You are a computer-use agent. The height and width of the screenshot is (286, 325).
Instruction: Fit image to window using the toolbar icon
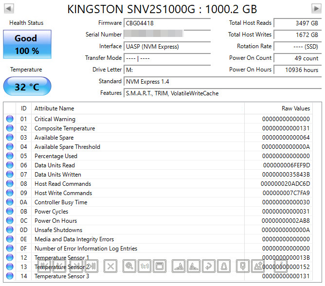point(160,266)
